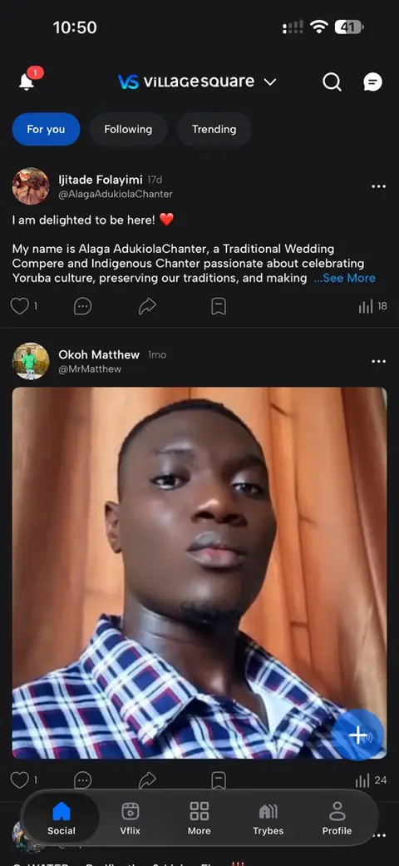Image resolution: width=399 pixels, height=866 pixels.
Task: Switch to the Trending tab
Action: pyautogui.click(x=214, y=129)
